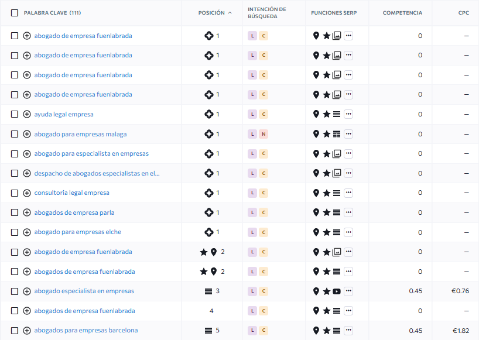
Task: Click video icon in "abogado especialista en empresas" row
Action: 337,291
